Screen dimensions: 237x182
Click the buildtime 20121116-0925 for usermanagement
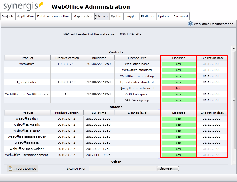(98, 155)
